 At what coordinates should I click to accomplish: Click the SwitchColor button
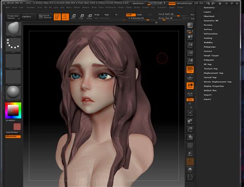point(12,133)
